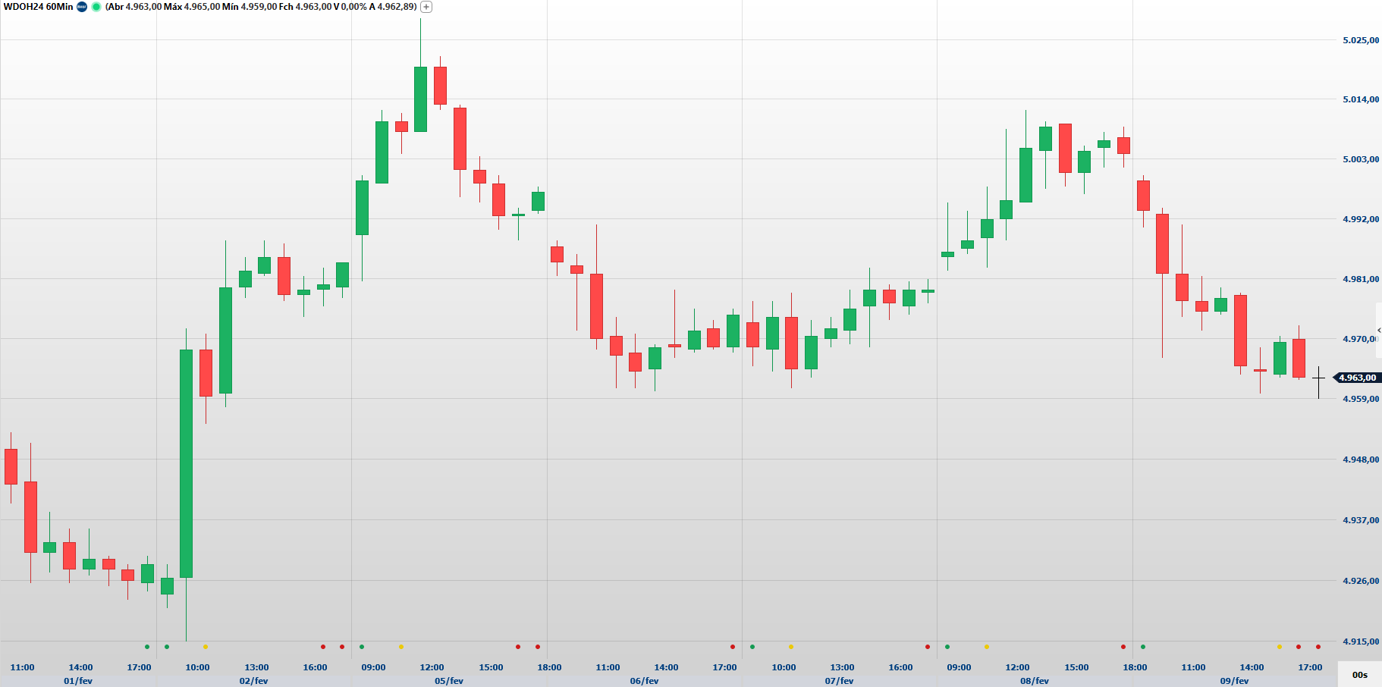Click the yellow event dot under 07/fev
Image resolution: width=1382 pixels, height=687 pixels.
(791, 647)
